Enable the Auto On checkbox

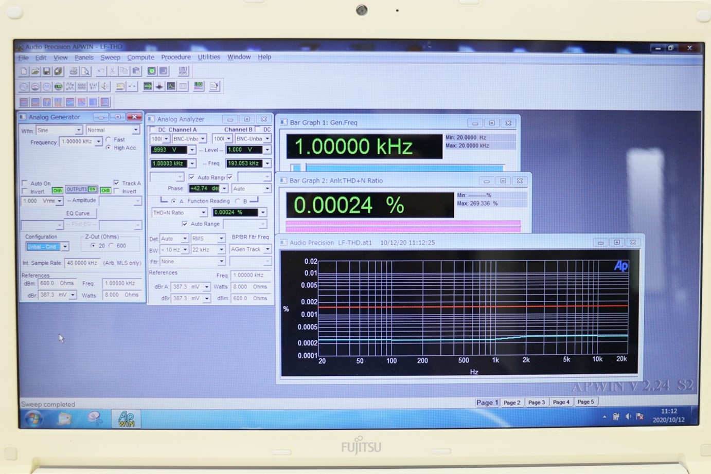coord(25,183)
